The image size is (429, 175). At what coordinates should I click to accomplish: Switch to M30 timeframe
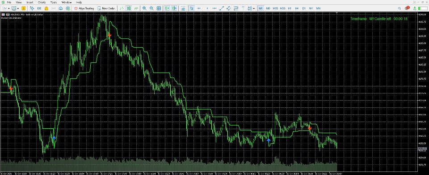[x=282, y=8]
